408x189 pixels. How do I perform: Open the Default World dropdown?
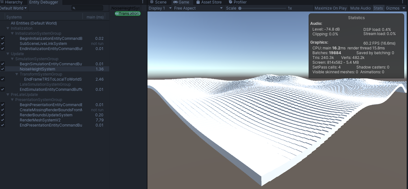[x=13, y=8]
